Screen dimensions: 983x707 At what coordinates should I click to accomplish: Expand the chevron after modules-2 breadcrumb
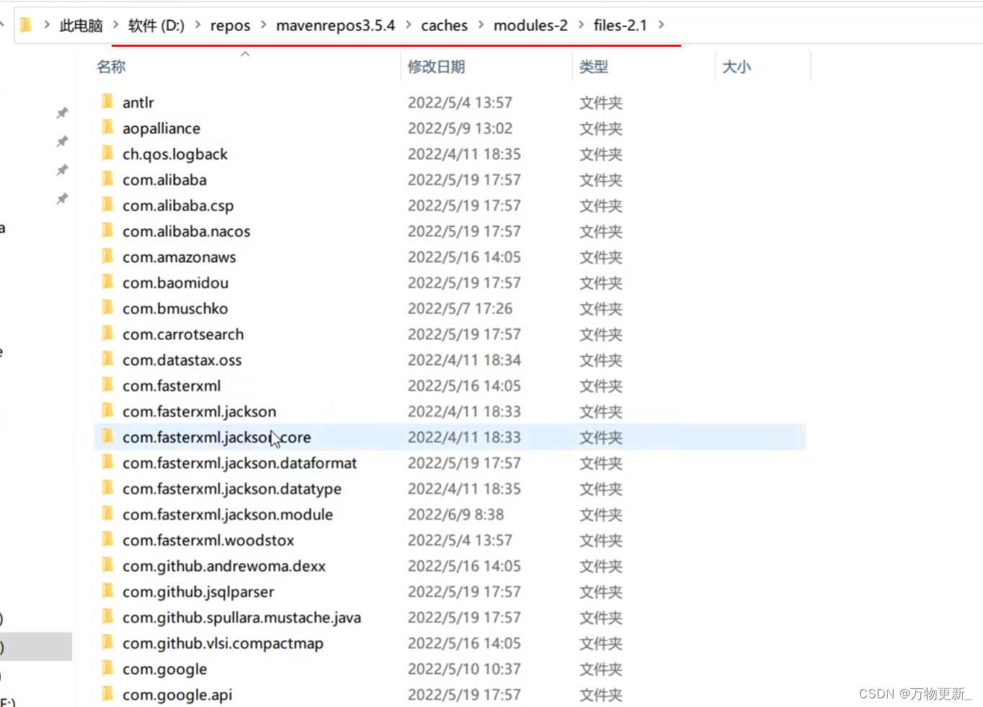(x=581, y=25)
